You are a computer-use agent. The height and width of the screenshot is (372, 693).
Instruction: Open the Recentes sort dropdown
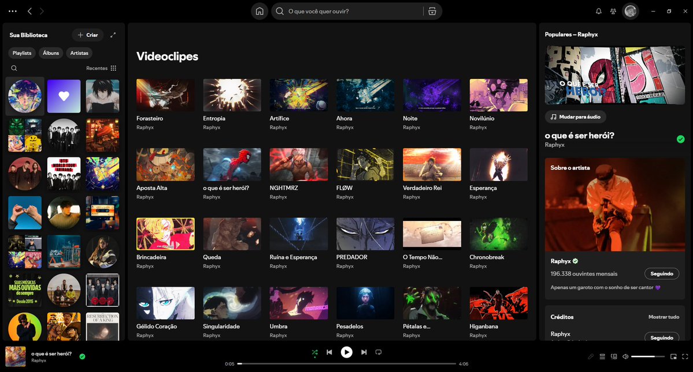(x=101, y=68)
